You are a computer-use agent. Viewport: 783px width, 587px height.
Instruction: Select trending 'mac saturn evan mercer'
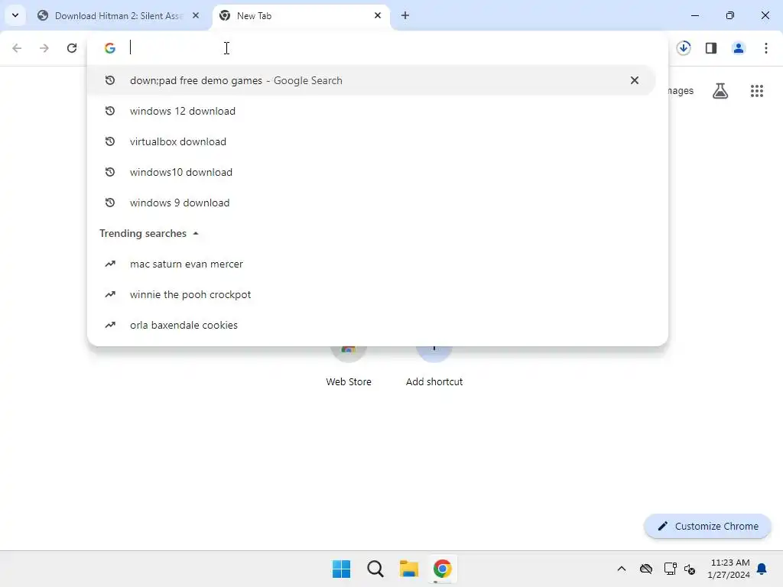click(x=372, y=264)
